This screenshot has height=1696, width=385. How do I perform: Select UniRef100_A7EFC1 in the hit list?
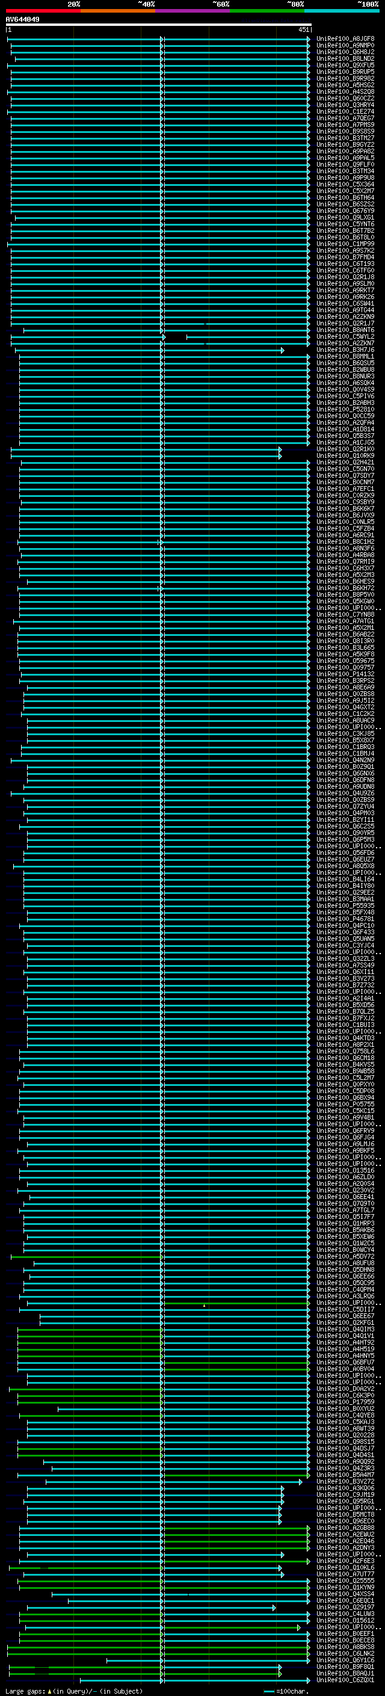[x=345, y=489]
